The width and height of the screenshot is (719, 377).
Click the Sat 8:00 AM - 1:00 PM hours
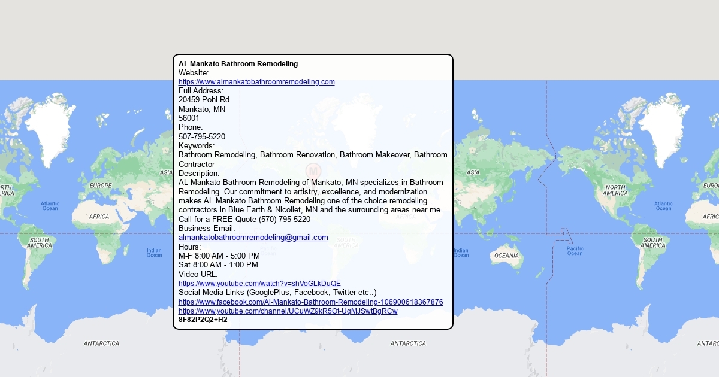tap(218, 265)
